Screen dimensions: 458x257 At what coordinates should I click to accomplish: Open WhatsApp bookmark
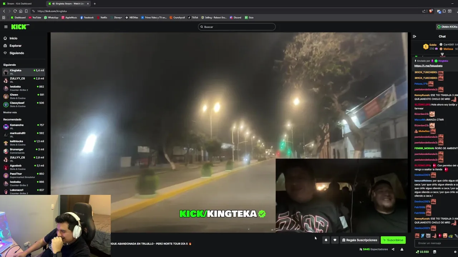coord(51,17)
